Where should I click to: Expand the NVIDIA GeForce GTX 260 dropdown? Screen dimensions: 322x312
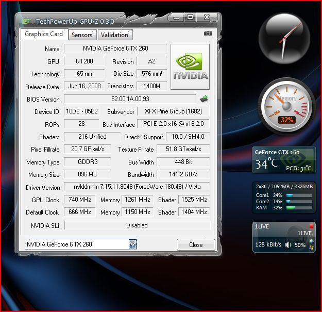[x=132, y=244]
